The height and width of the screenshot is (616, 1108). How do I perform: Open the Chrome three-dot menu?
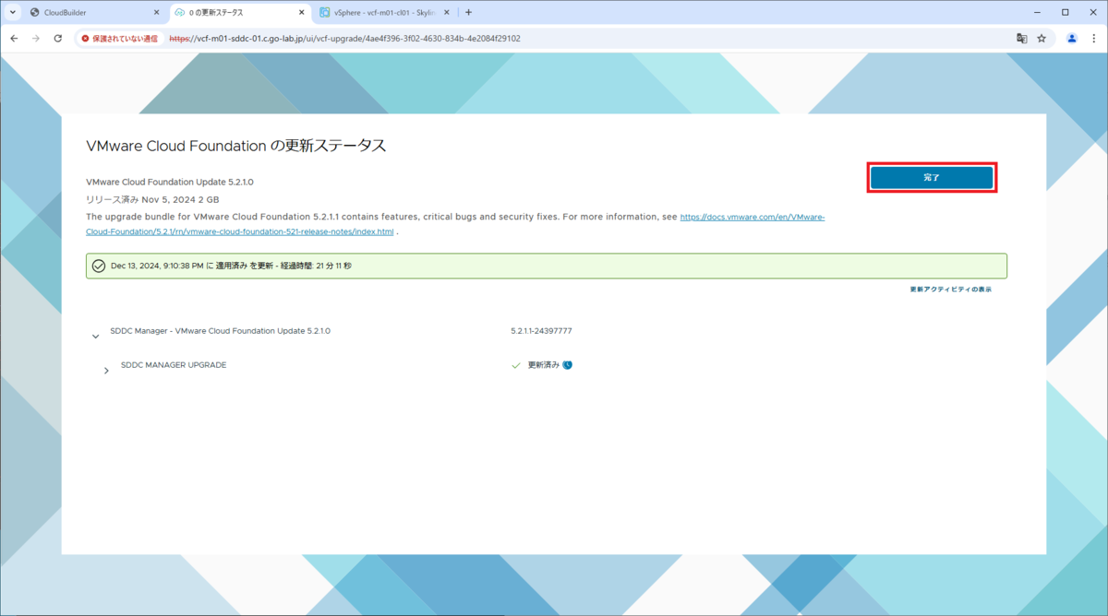tap(1094, 39)
